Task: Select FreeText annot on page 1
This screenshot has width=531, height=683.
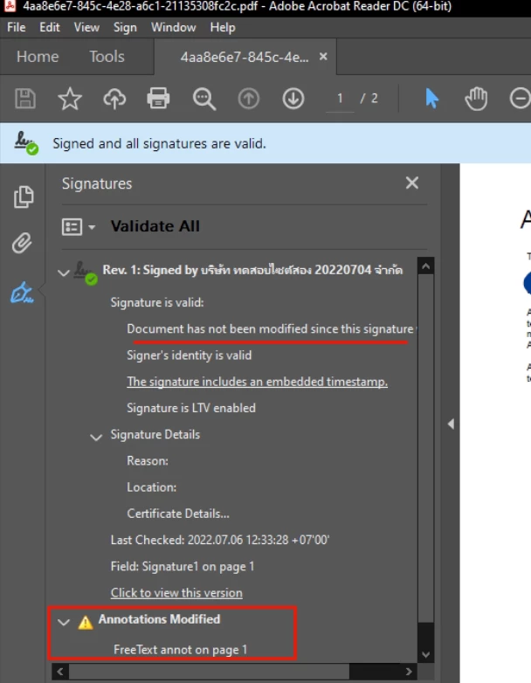Action: (180, 650)
